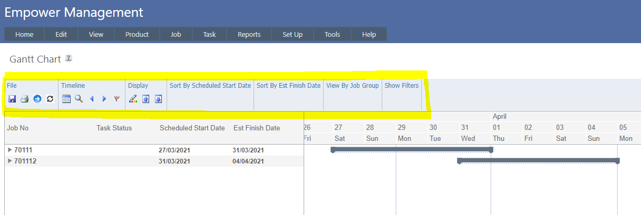Screen dimensions: 641x215
Task: Open the Reports menu
Action: pos(249,35)
